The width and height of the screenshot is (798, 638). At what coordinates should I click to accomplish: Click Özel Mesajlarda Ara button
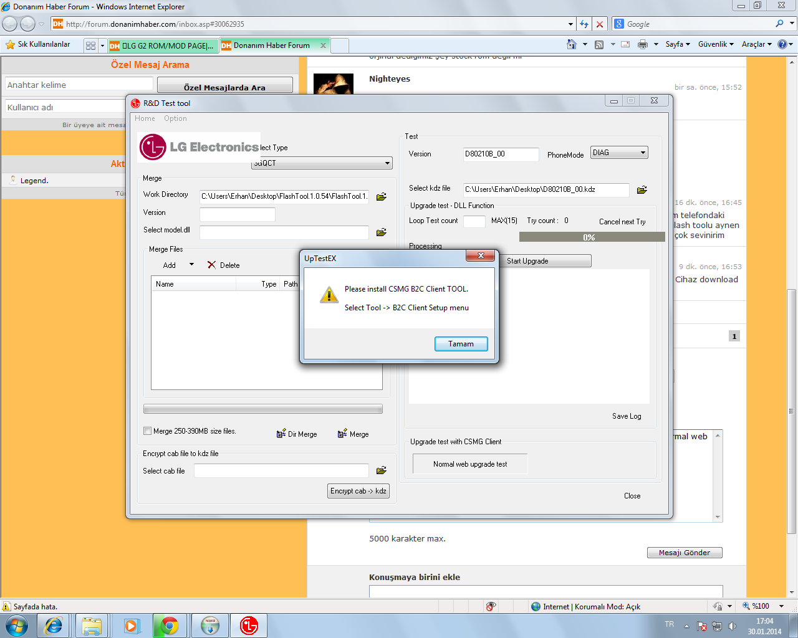[x=225, y=85]
